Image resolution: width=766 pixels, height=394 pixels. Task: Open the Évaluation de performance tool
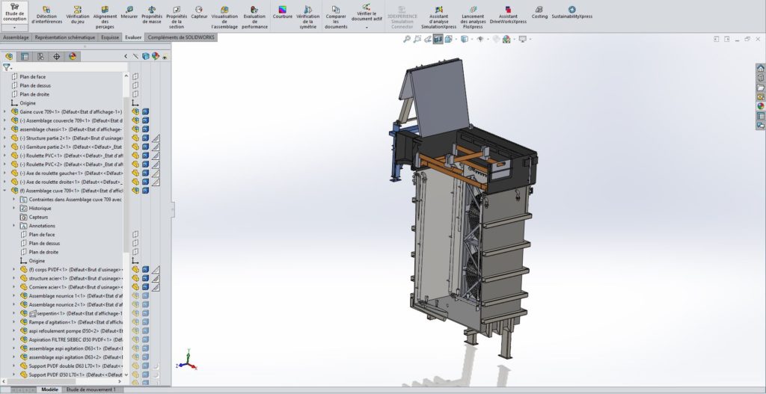click(x=254, y=13)
